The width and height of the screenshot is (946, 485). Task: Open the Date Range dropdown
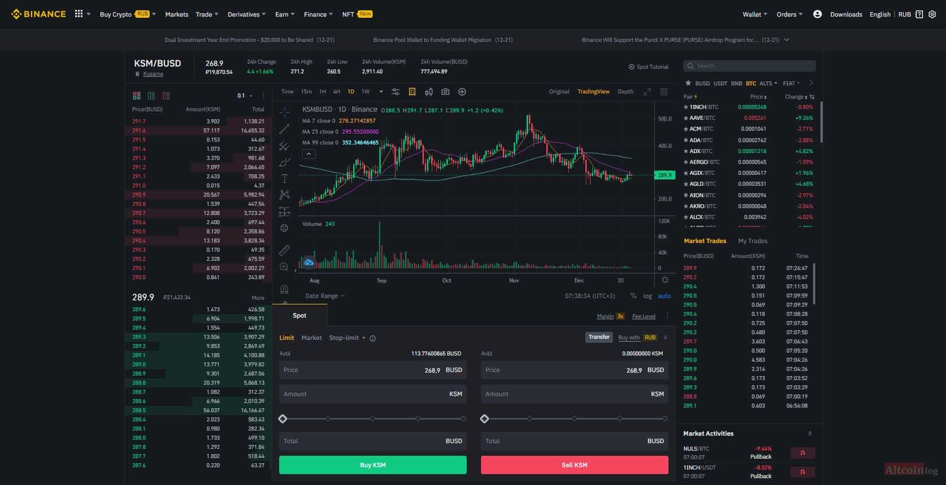click(325, 296)
